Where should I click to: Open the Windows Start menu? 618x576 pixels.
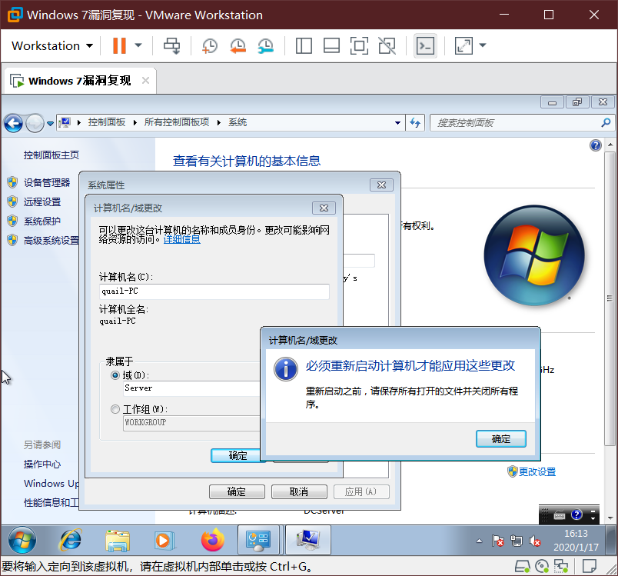tap(22, 540)
